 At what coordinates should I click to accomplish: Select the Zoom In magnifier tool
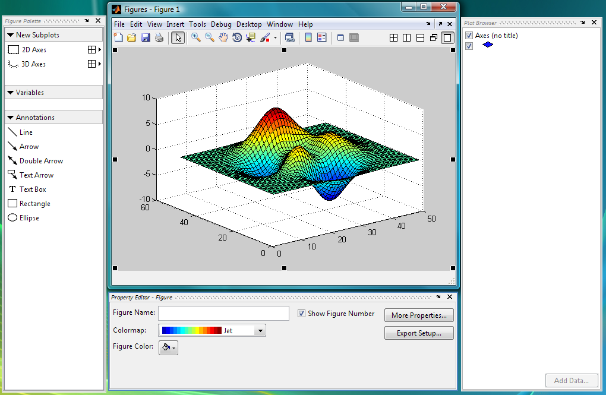195,38
